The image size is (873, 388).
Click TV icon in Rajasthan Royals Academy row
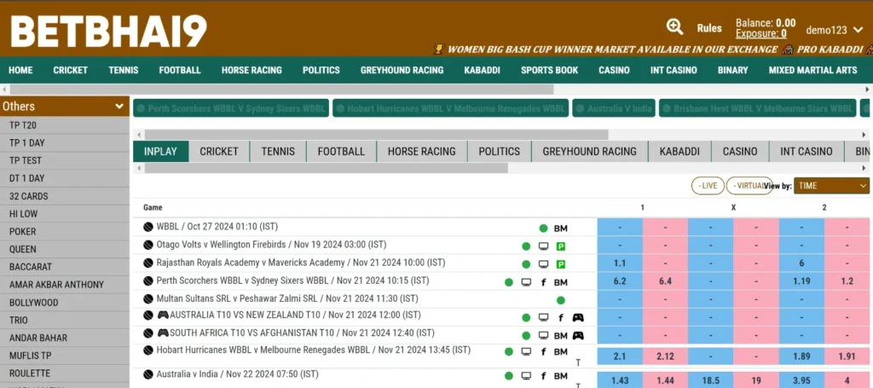point(543,263)
